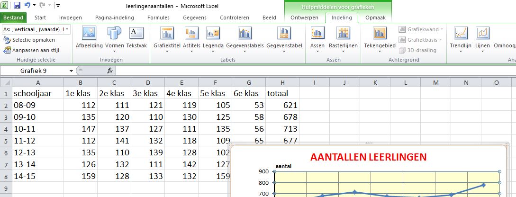The width and height of the screenshot is (516, 197).
Task: Open the Gegevenslabels data labels menu
Action: tap(245, 38)
